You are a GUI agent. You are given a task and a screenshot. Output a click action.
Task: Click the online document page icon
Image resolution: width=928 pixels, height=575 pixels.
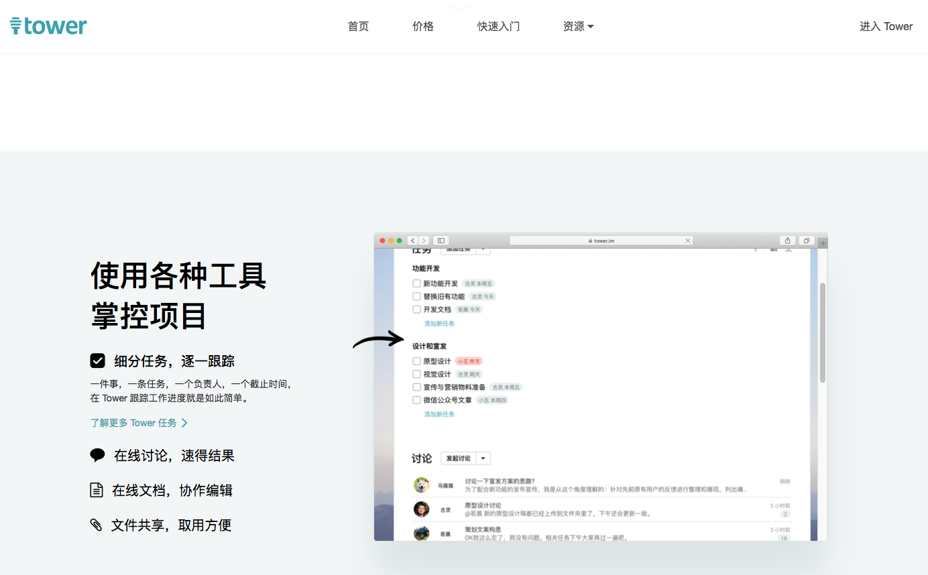click(97, 490)
